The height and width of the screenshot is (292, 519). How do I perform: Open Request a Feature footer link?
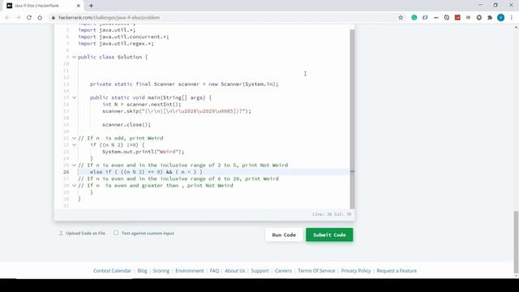tap(397, 270)
